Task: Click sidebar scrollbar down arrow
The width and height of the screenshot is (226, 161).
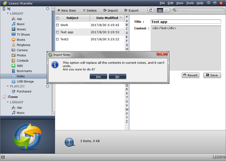Action: (53, 113)
